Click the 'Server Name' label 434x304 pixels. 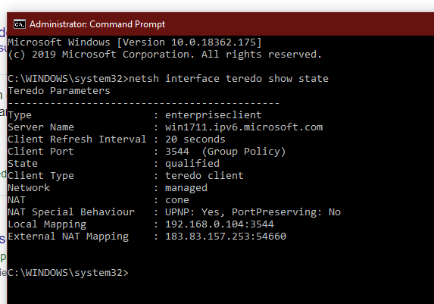41,127
